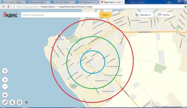Click the my-location arrow button

5,71
